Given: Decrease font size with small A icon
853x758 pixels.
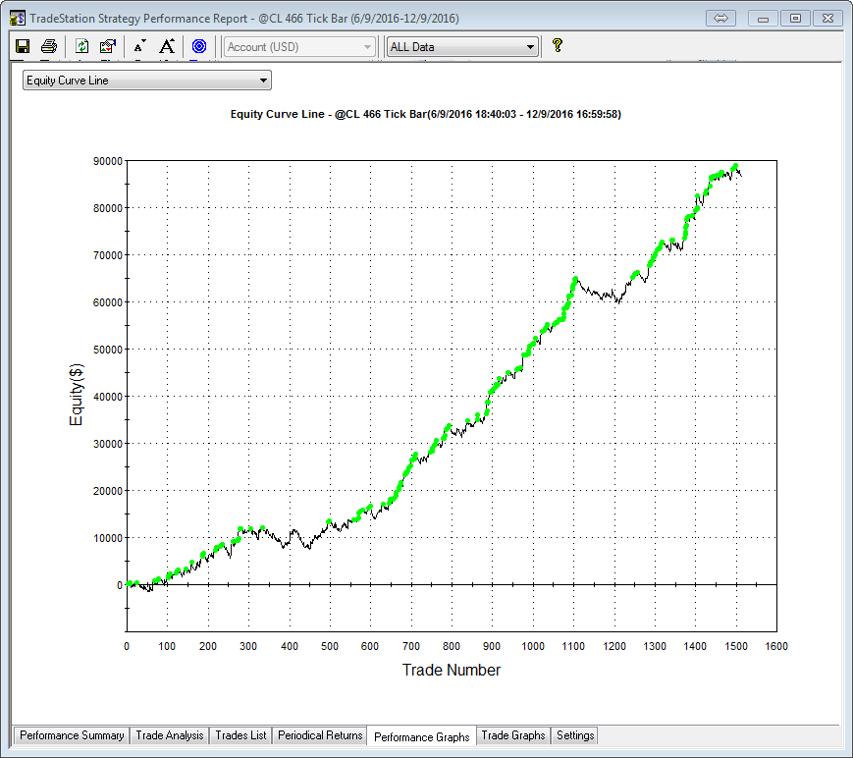Looking at the screenshot, I should point(139,46).
